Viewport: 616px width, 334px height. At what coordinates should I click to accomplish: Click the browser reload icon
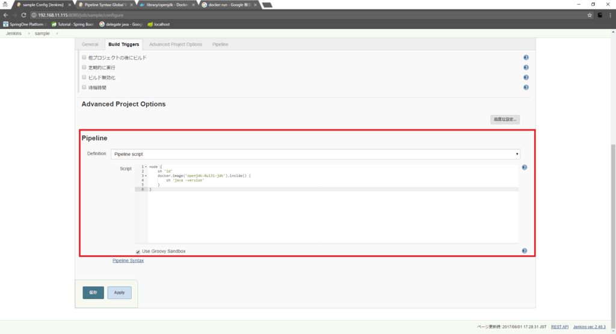(x=23, y=15)
